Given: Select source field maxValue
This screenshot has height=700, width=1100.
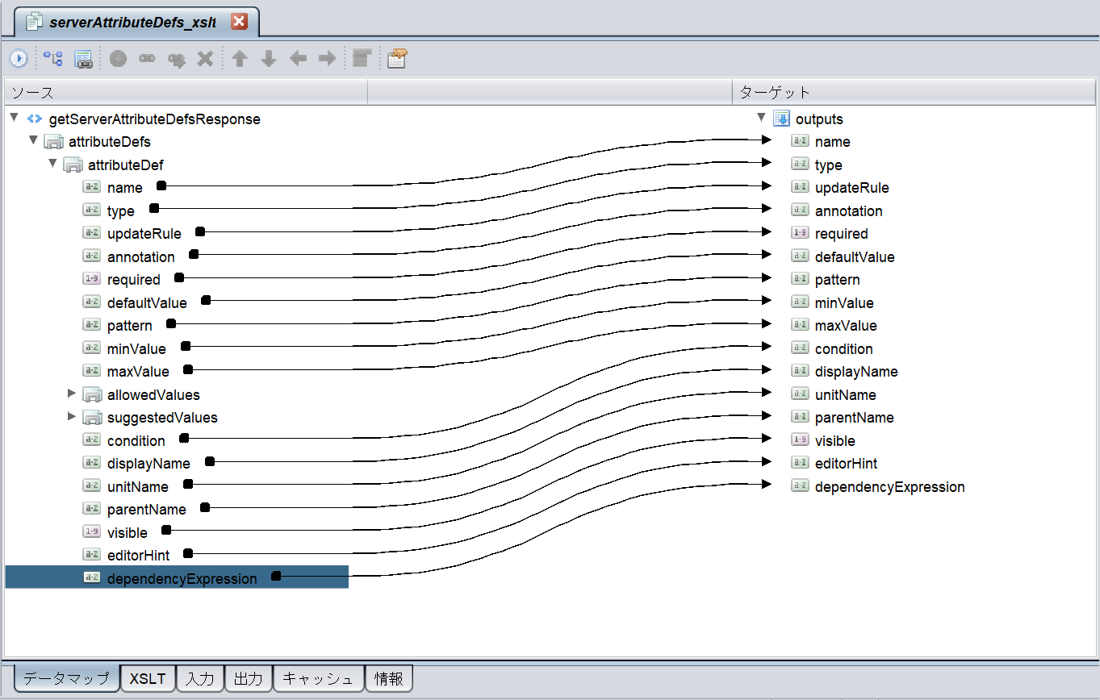Looking at the screenshot, I should click(138, 372).
